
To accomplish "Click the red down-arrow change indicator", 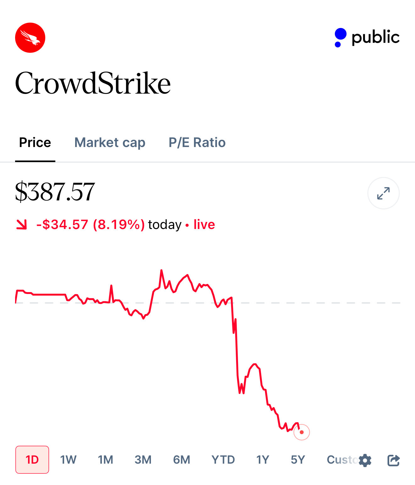I will 21,225.
